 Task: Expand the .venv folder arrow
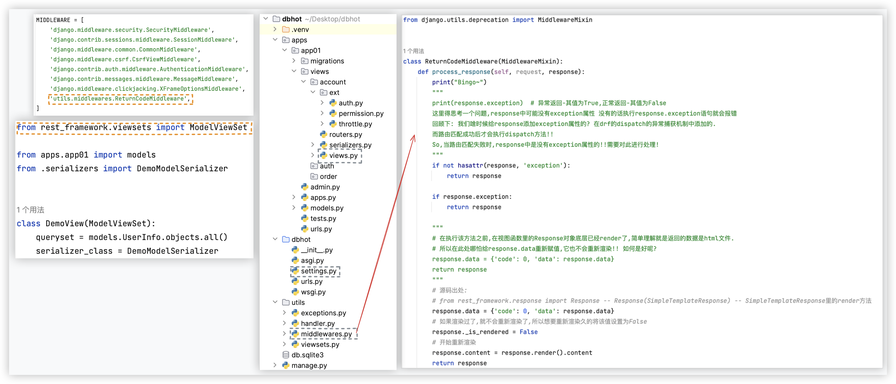tap(275, 29)
